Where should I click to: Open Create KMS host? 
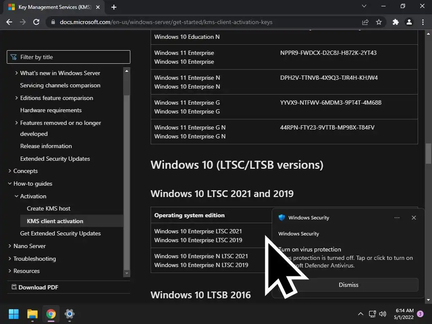(49, 208)
